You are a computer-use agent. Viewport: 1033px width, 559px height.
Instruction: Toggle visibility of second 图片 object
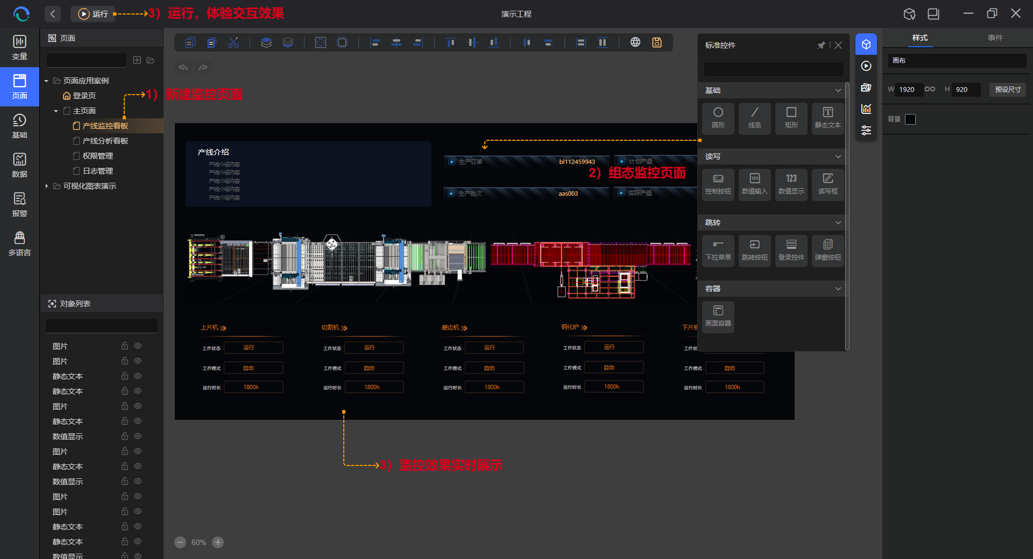tap(138, 361)
